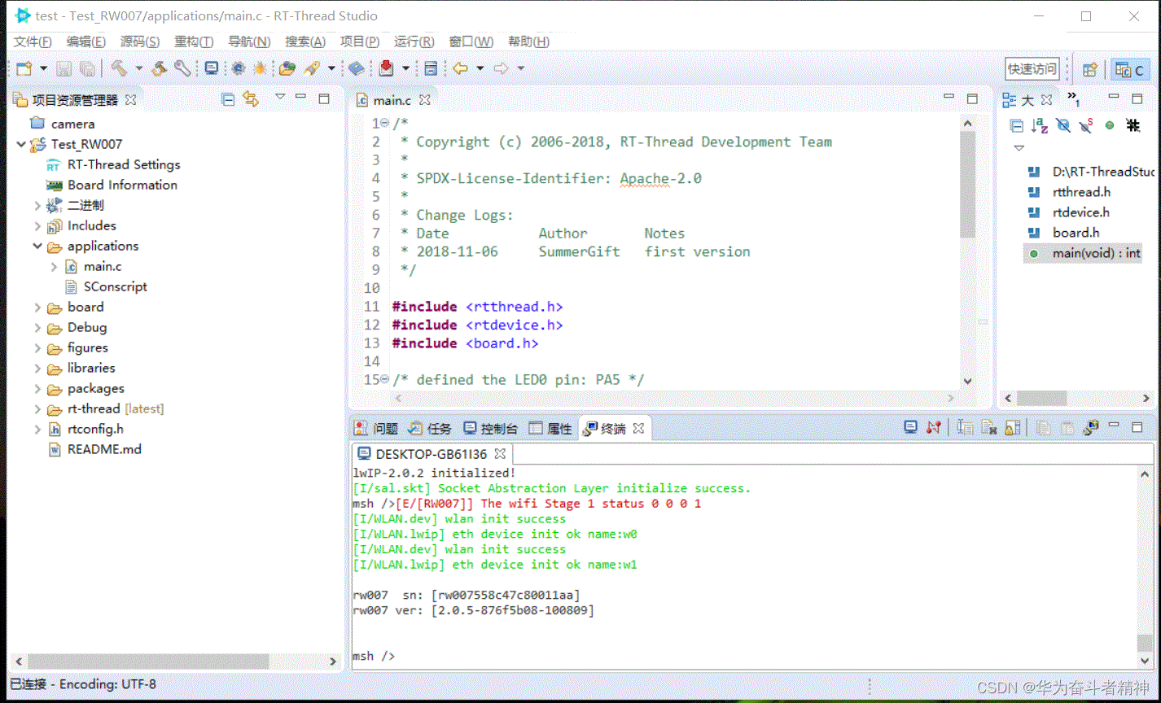
Task: Click the calendar-style toolbar icon near Back
Action: pos(432,69)
